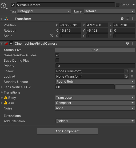Toggle the Virtual Camera active checkbox
This screenshot has height=148, width=136.
13,5
